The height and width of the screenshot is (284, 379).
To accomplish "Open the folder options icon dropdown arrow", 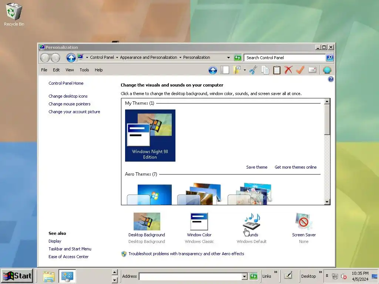I will pyautogui.click(x=245, y=70).
